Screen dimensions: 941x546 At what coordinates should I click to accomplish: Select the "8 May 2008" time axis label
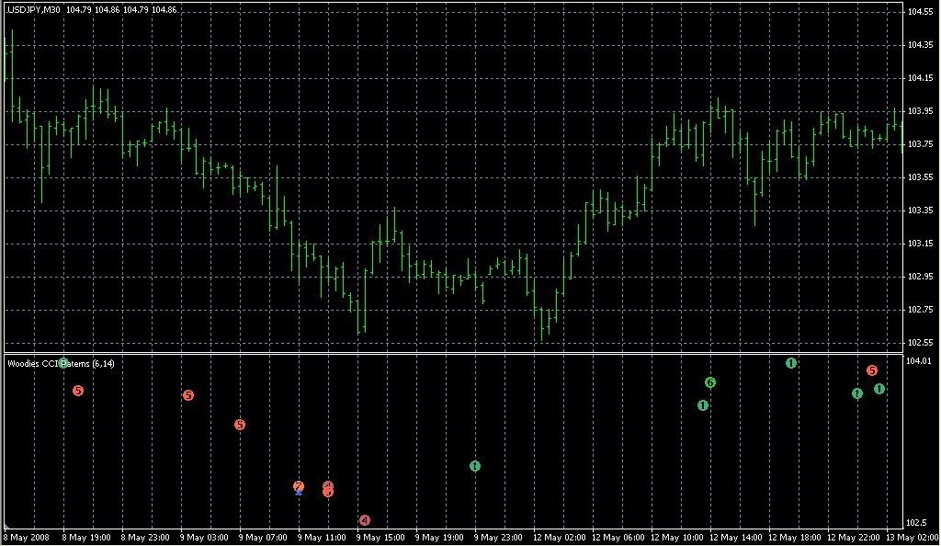point(25,538)
